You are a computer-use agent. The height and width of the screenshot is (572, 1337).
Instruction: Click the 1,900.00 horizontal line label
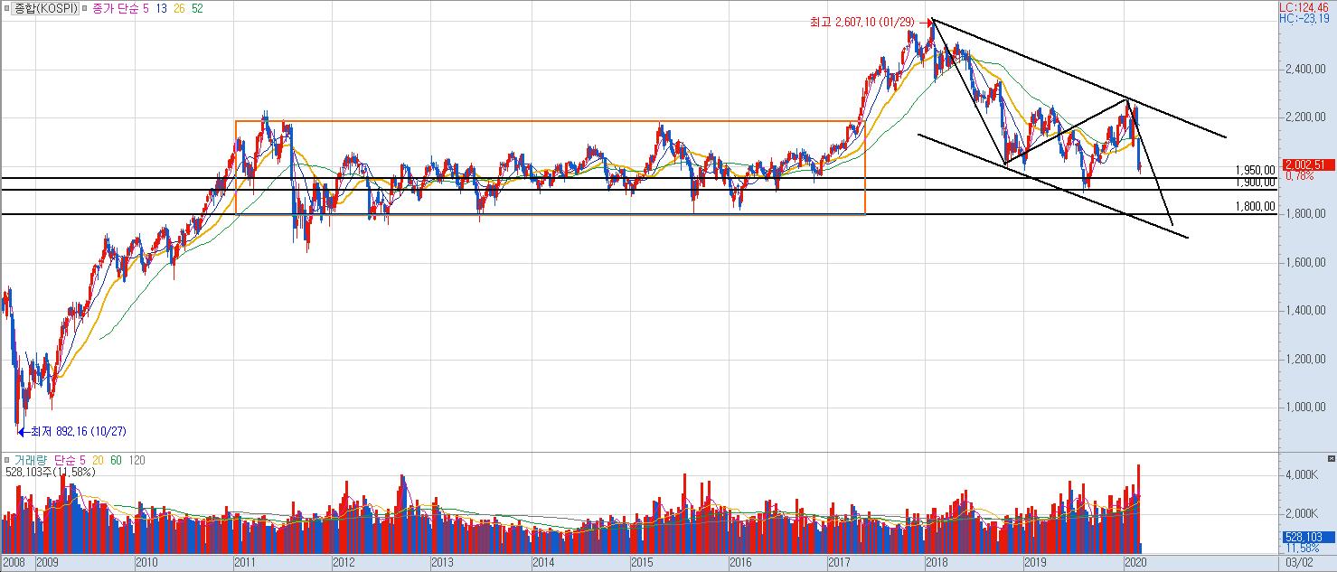click(x=1254, y=182)
